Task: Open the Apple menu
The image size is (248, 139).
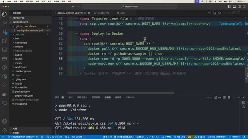Action: (x=3, y=2)
